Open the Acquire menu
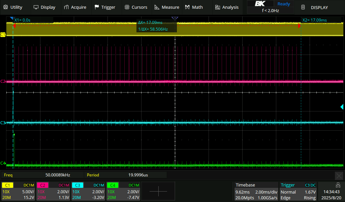Screen dimensions: 345x202 click(75, 7)
